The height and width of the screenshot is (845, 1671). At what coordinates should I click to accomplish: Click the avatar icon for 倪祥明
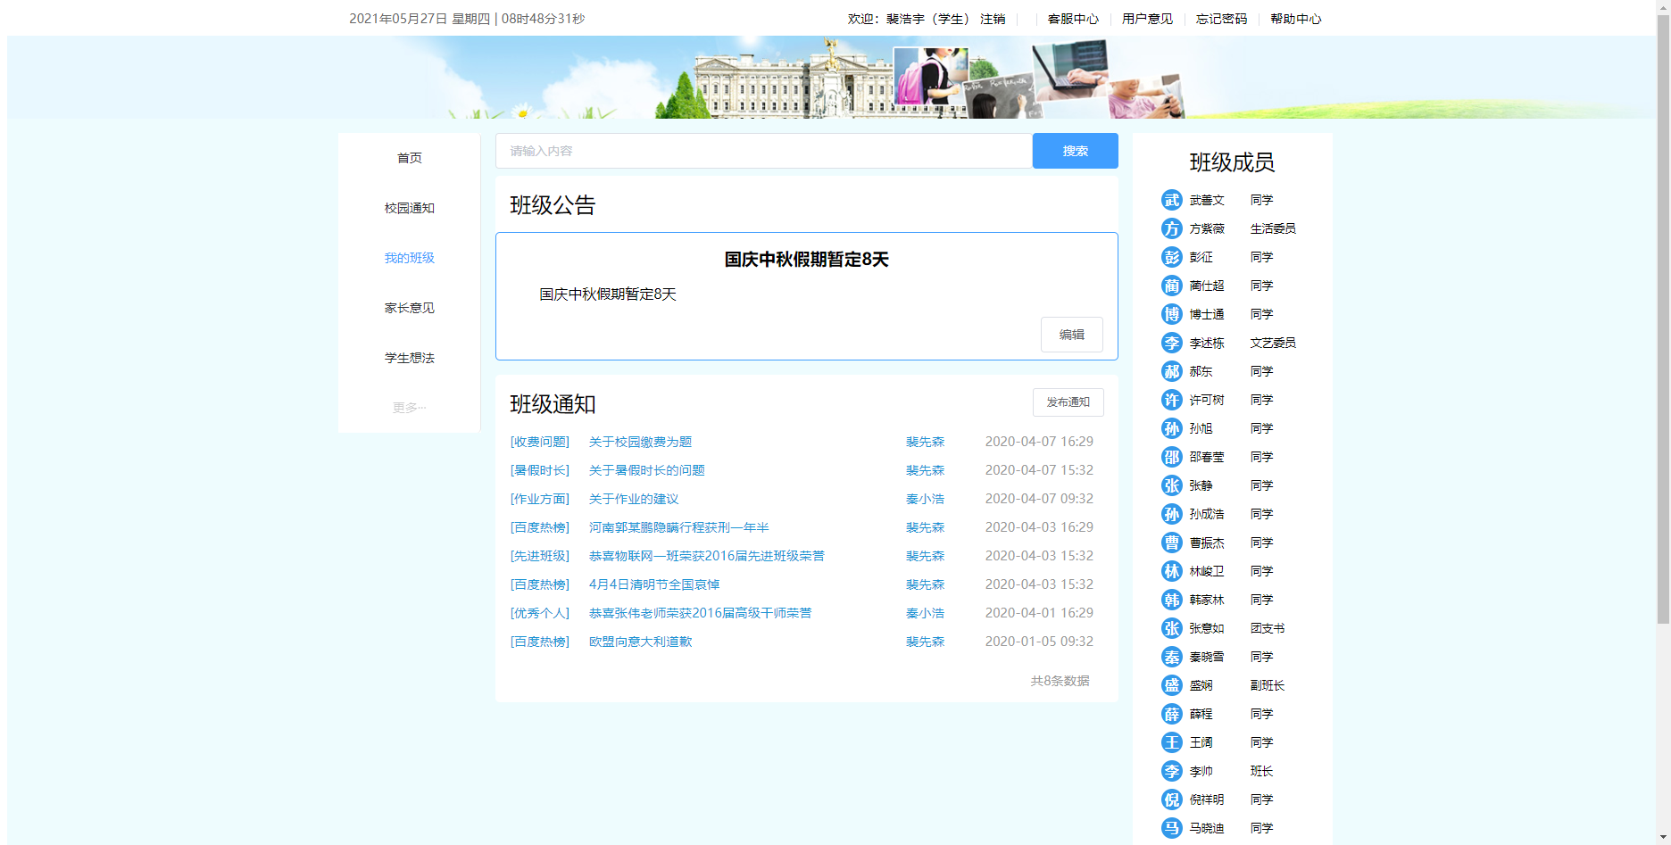[x=1171, y=799]
